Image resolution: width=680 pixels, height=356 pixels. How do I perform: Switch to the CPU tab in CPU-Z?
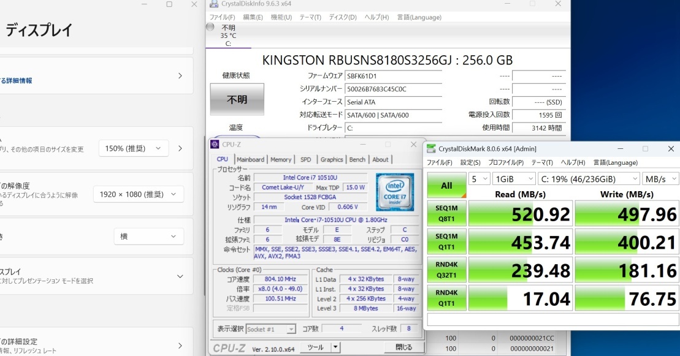(223, 159)
